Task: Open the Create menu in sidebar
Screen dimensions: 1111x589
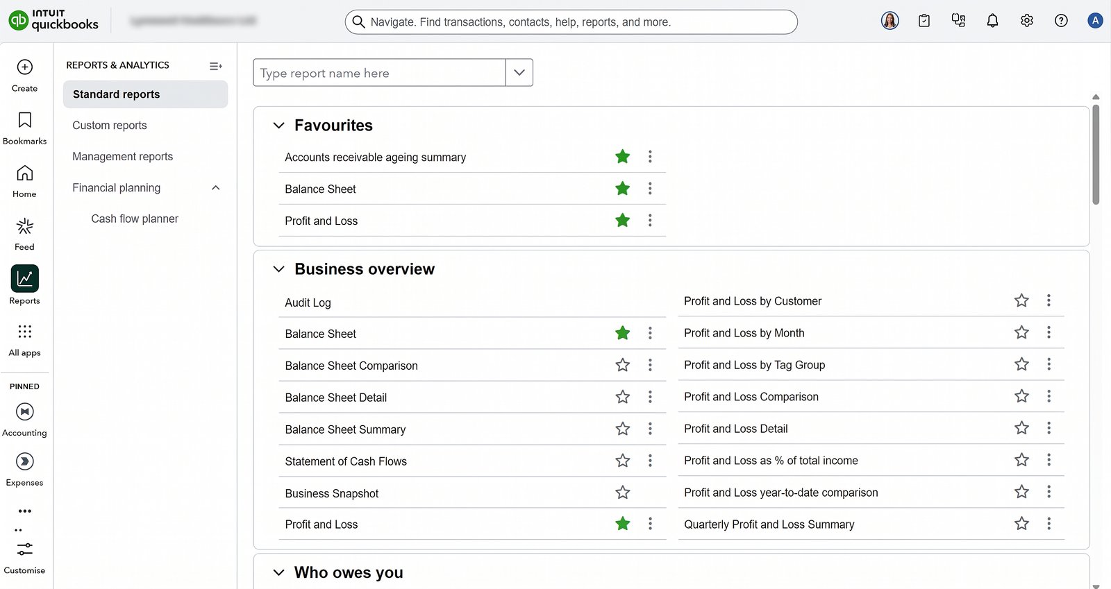Action: pyautogui.click(x=25, y=76)
